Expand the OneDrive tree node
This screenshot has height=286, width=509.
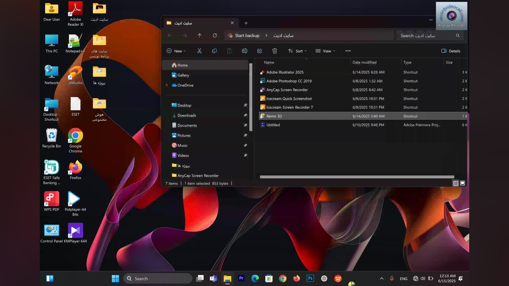167,85
